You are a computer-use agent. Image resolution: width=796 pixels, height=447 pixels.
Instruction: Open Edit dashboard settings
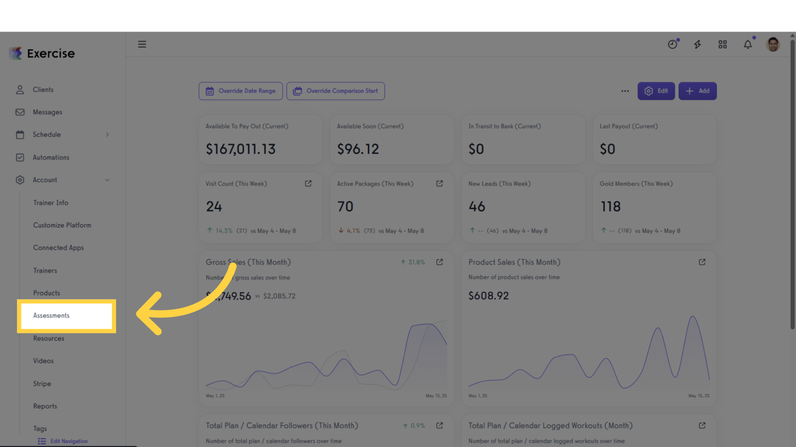click(x=656, y=91)
